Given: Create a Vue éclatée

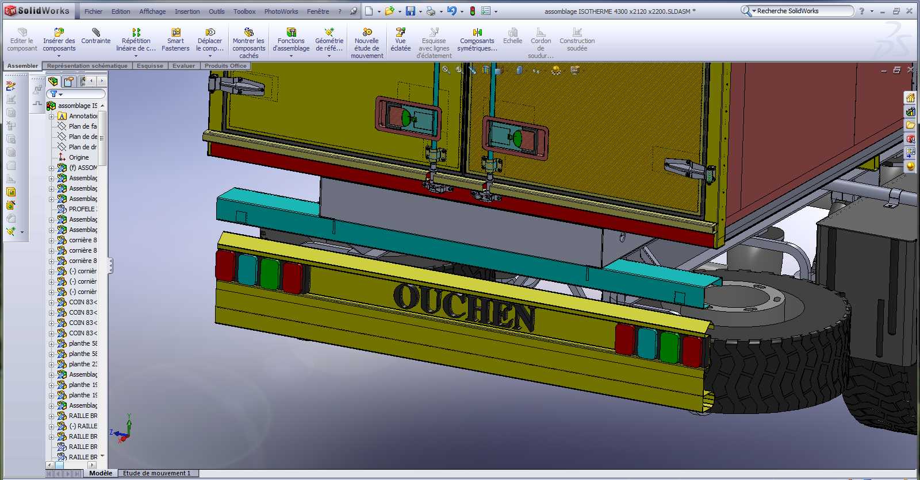Looking at the screenshot, I should click(x=401, y=40).
